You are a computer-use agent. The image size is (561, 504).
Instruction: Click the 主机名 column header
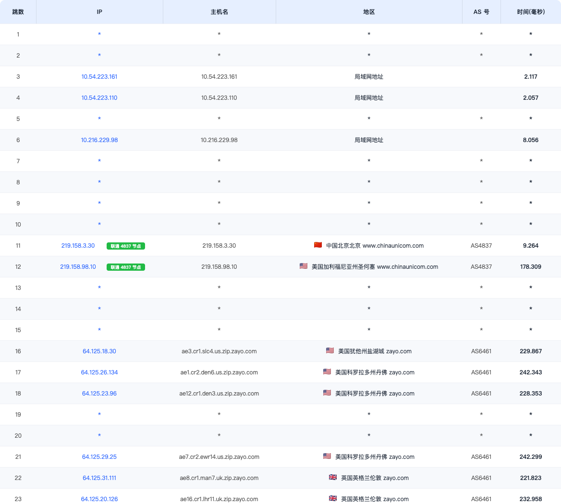click(220, 12)
